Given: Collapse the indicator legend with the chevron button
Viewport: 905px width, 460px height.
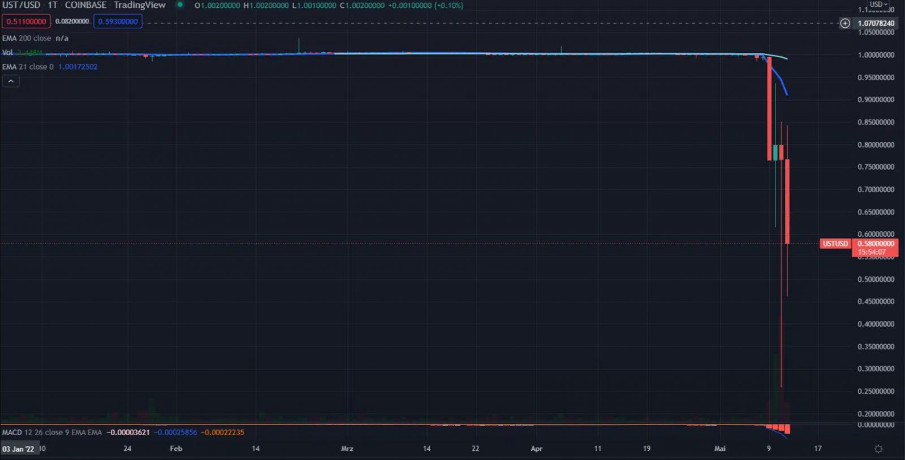Looking at the screenshot, I should tap(11, 81).
